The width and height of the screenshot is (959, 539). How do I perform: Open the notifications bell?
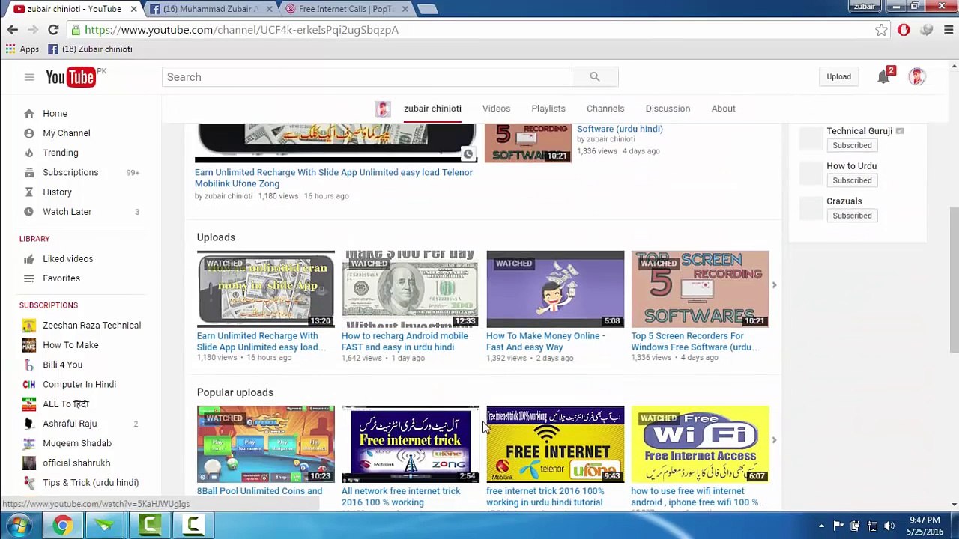click(x=883, y=76)
